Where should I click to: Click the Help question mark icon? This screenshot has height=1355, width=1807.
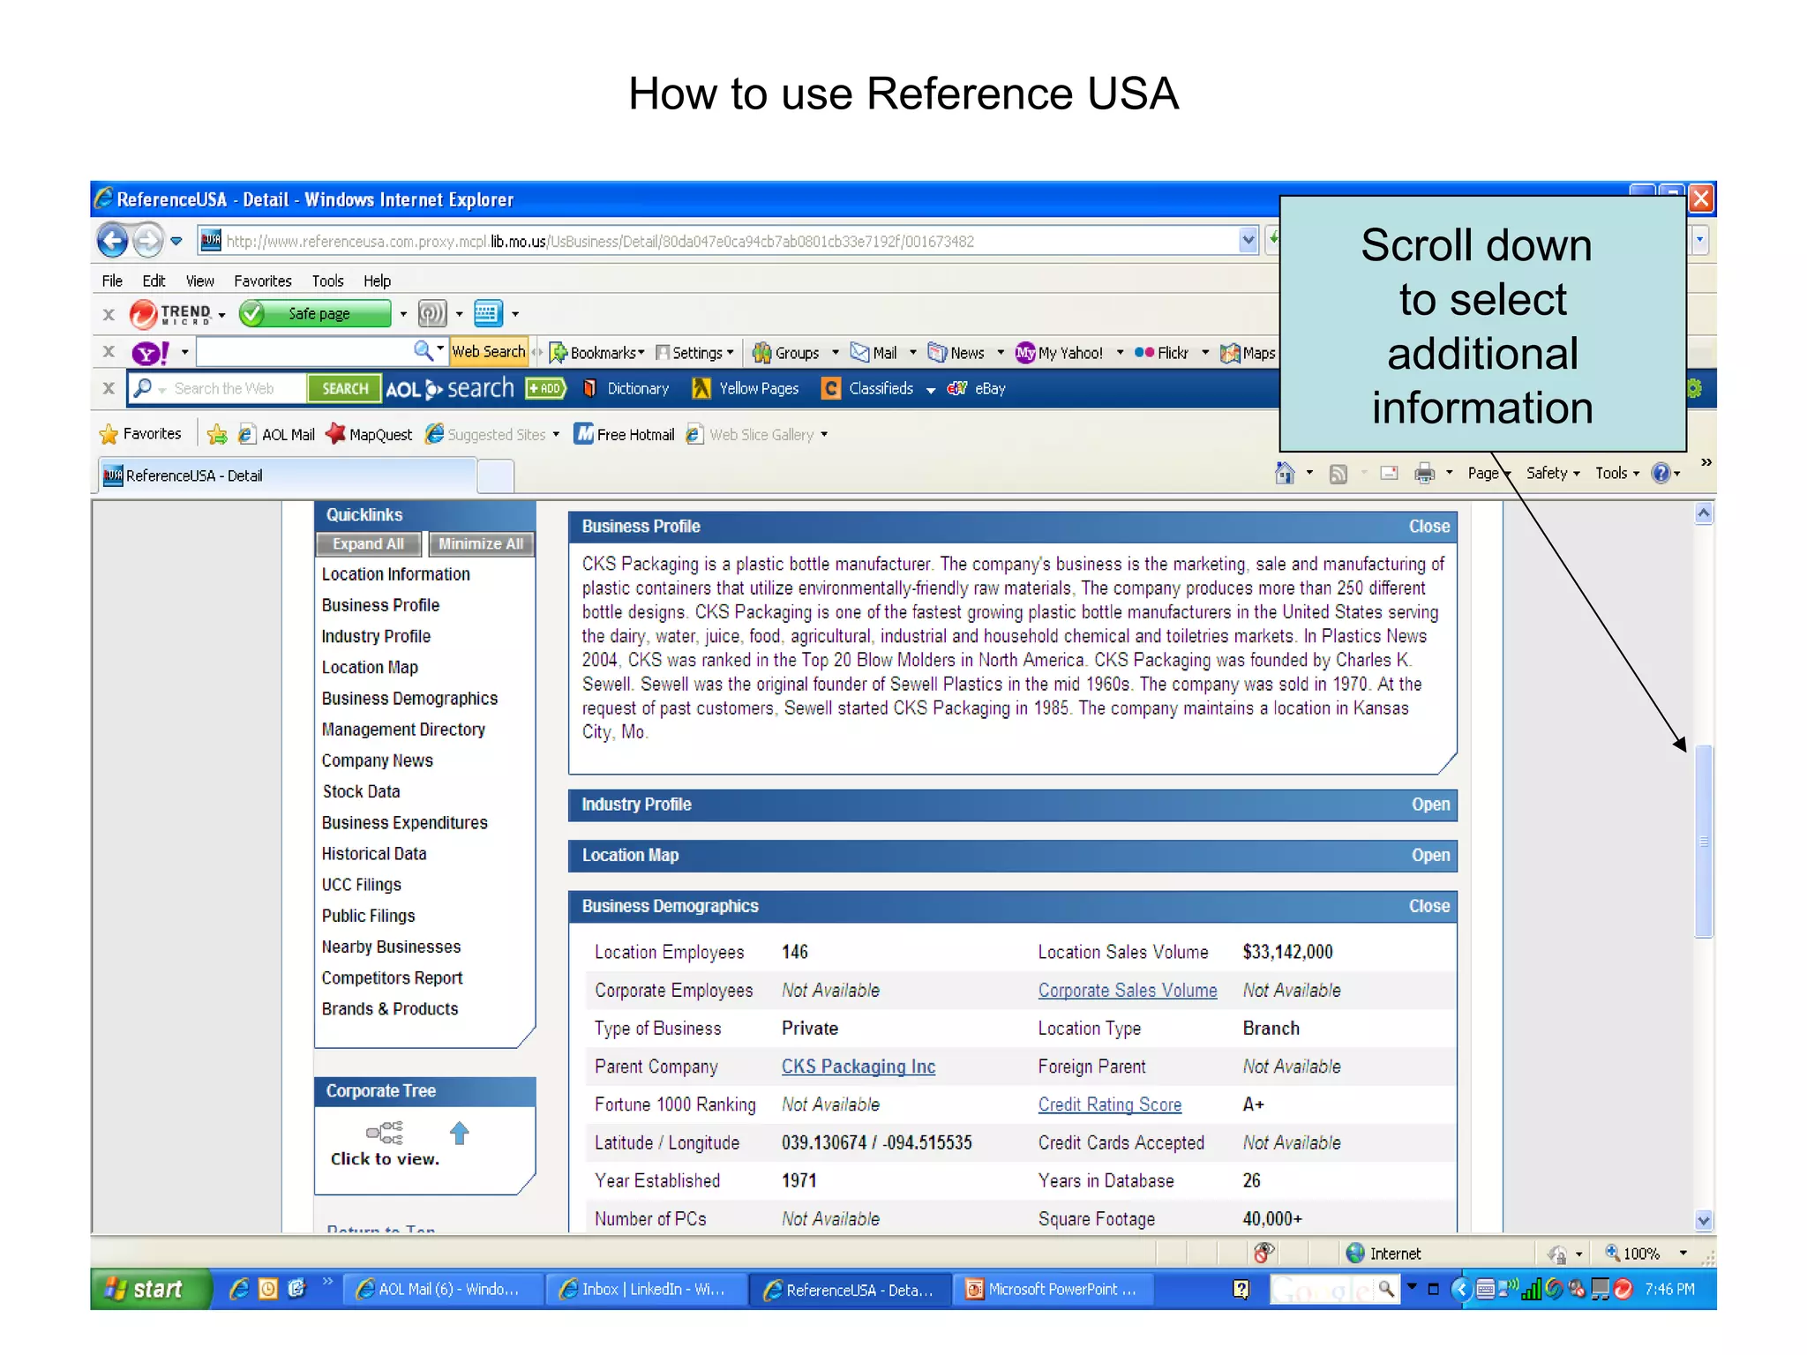pos(1661,473)
